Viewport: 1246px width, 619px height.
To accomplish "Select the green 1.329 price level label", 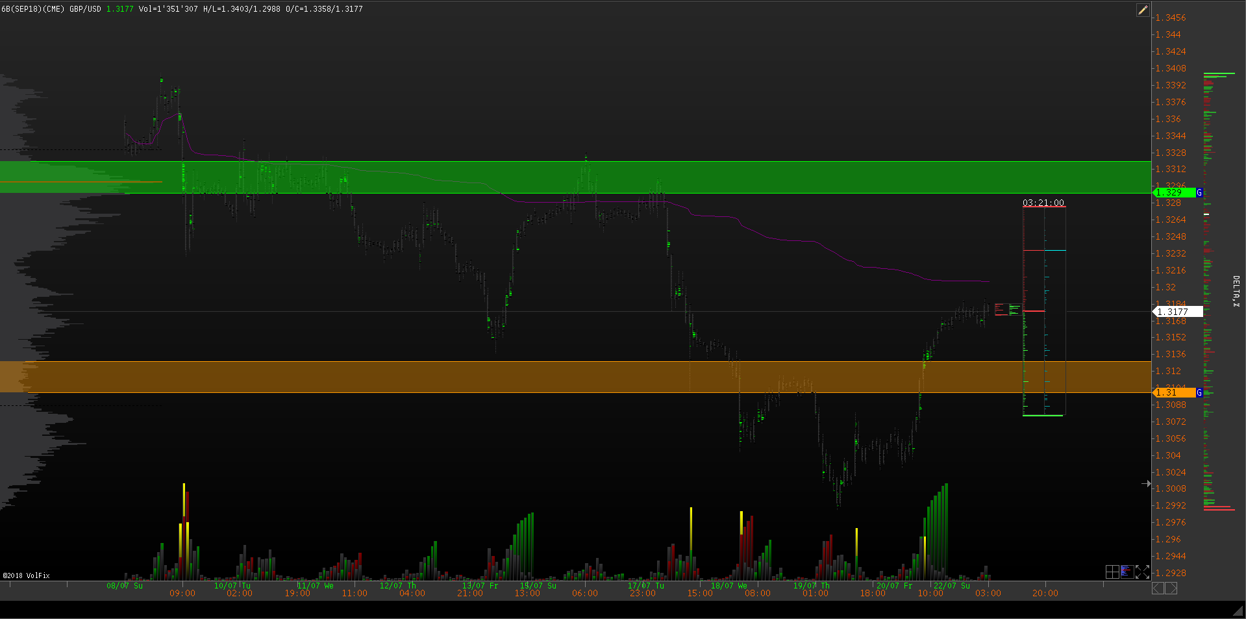I will click(x=1173, y=193).
